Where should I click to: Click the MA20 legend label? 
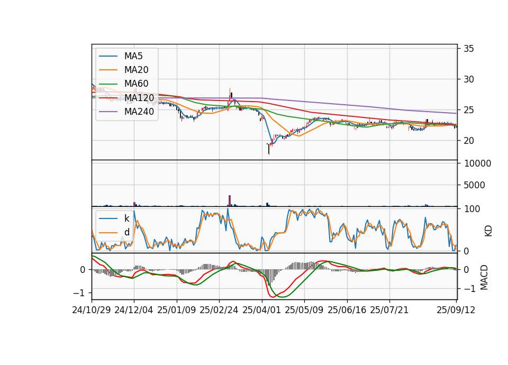tap(136, 70)
